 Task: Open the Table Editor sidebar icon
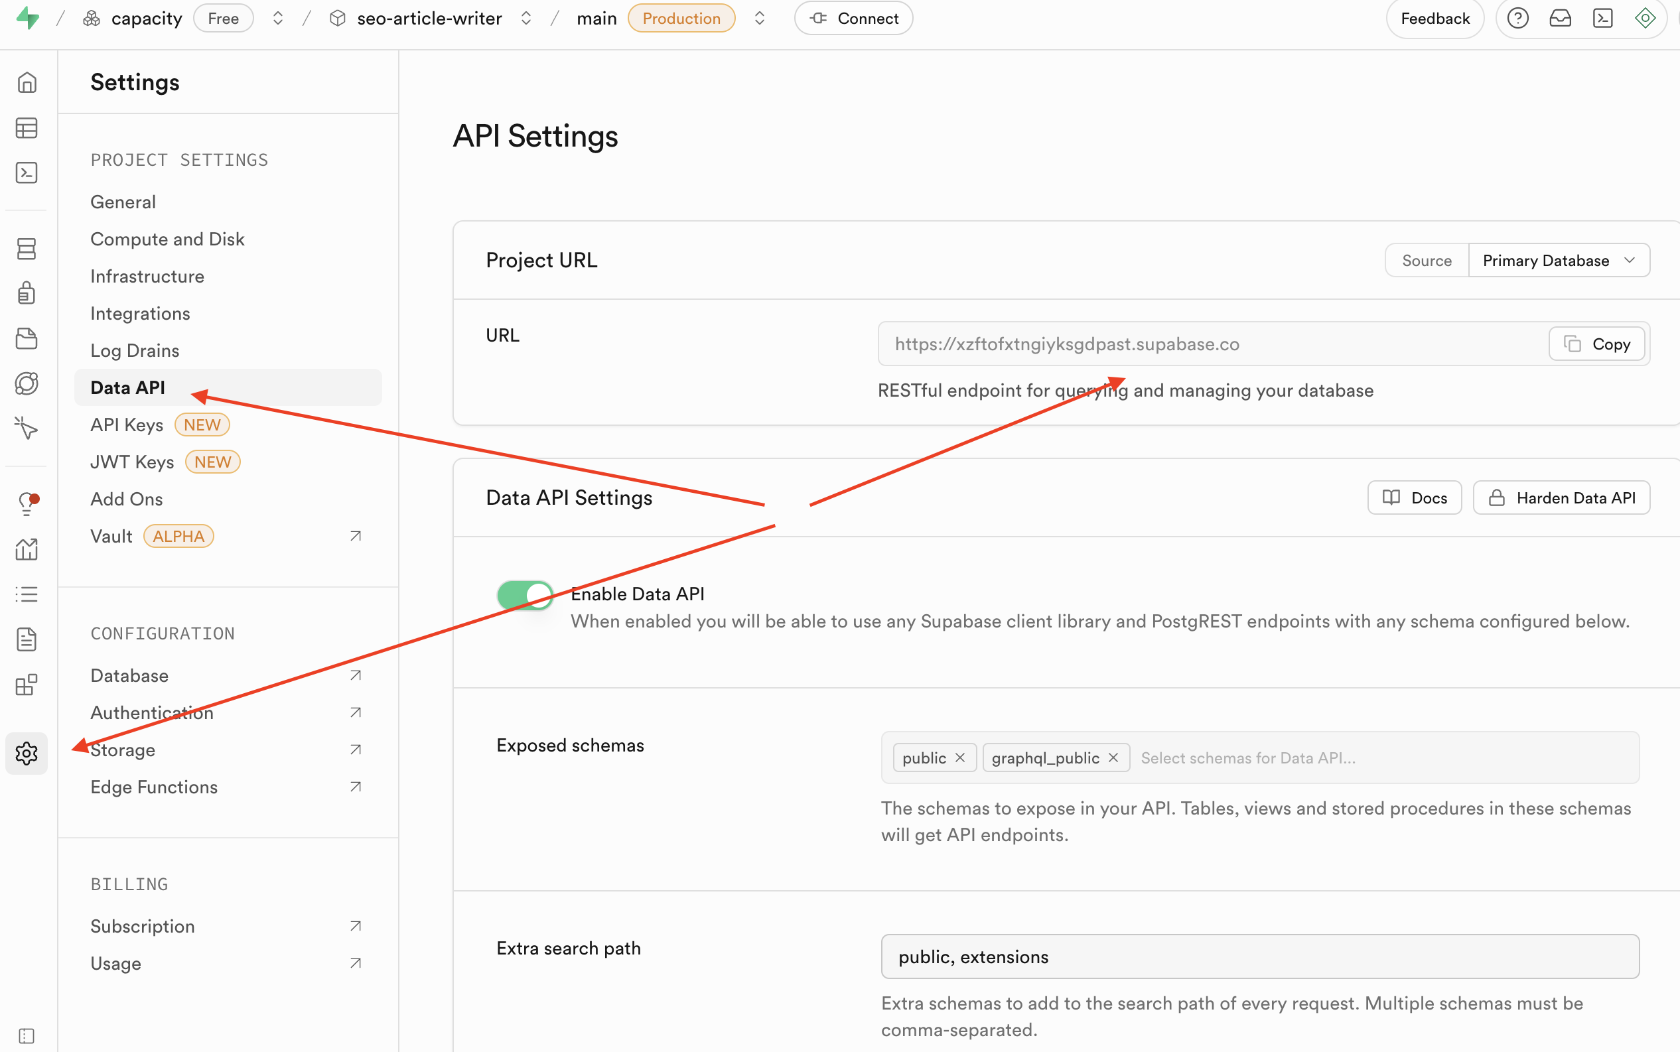coord(27,128)
